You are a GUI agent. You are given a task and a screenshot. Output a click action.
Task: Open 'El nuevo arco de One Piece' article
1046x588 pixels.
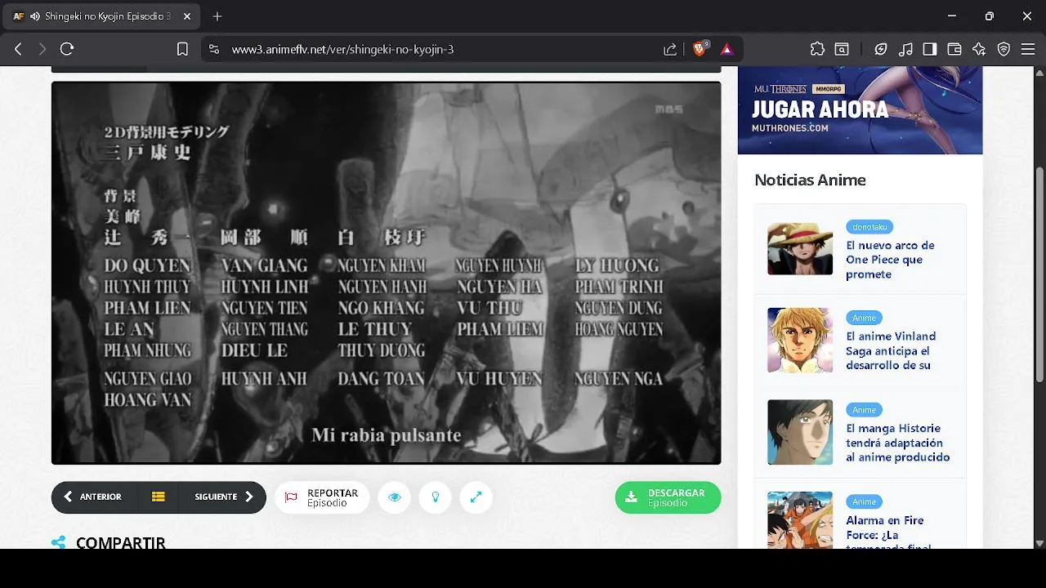pyautogui.click(x=890, y=260)
